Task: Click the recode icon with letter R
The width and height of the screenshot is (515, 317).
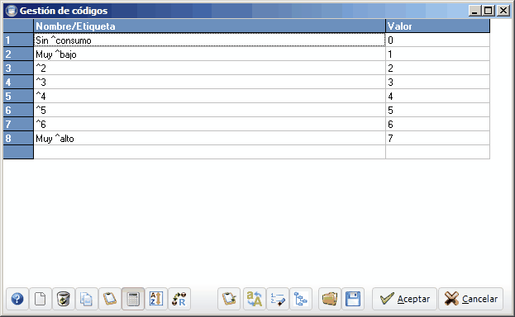Action: tap(179, 299)
